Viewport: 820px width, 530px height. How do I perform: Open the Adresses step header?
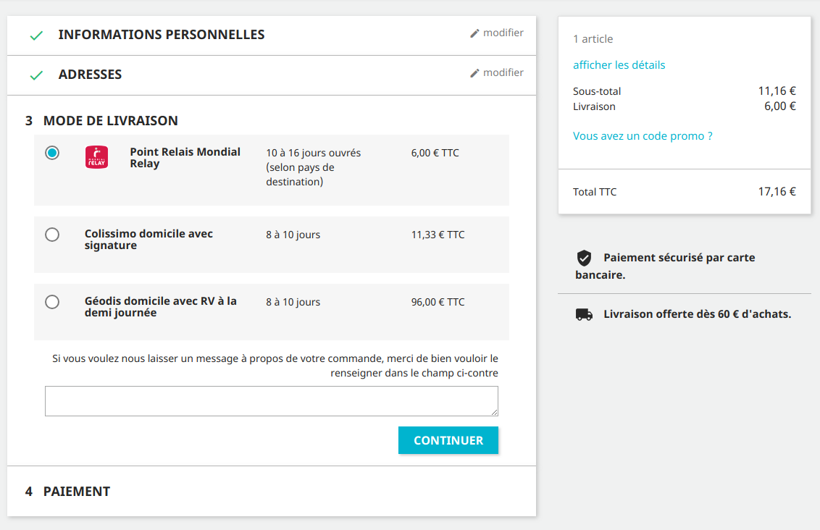coord(90,75)
